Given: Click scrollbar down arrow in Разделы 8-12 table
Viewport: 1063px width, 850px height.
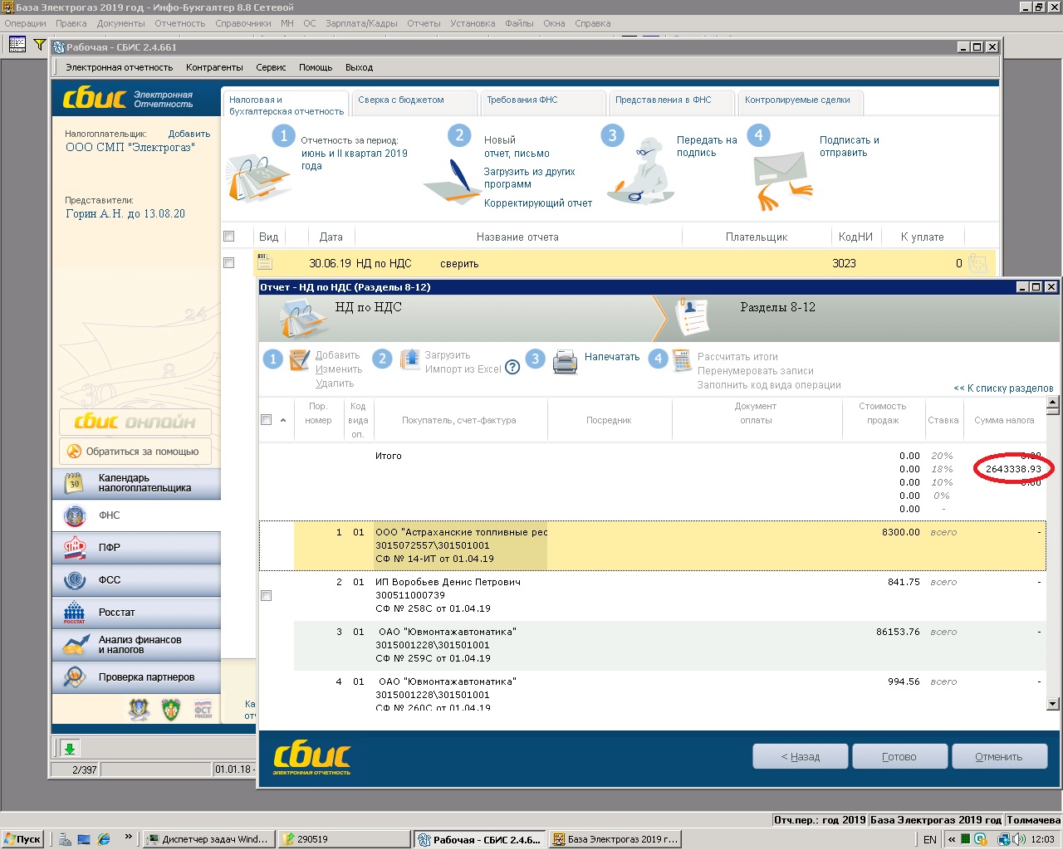Looking at the screenshot, I should 1053,703.
